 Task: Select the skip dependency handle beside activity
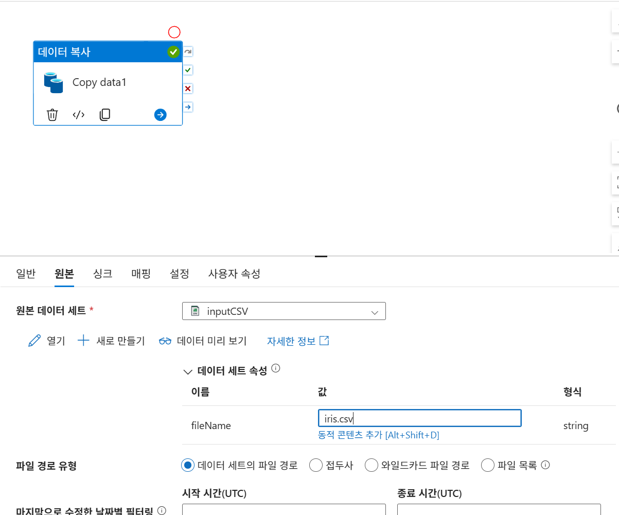[188, 51]
